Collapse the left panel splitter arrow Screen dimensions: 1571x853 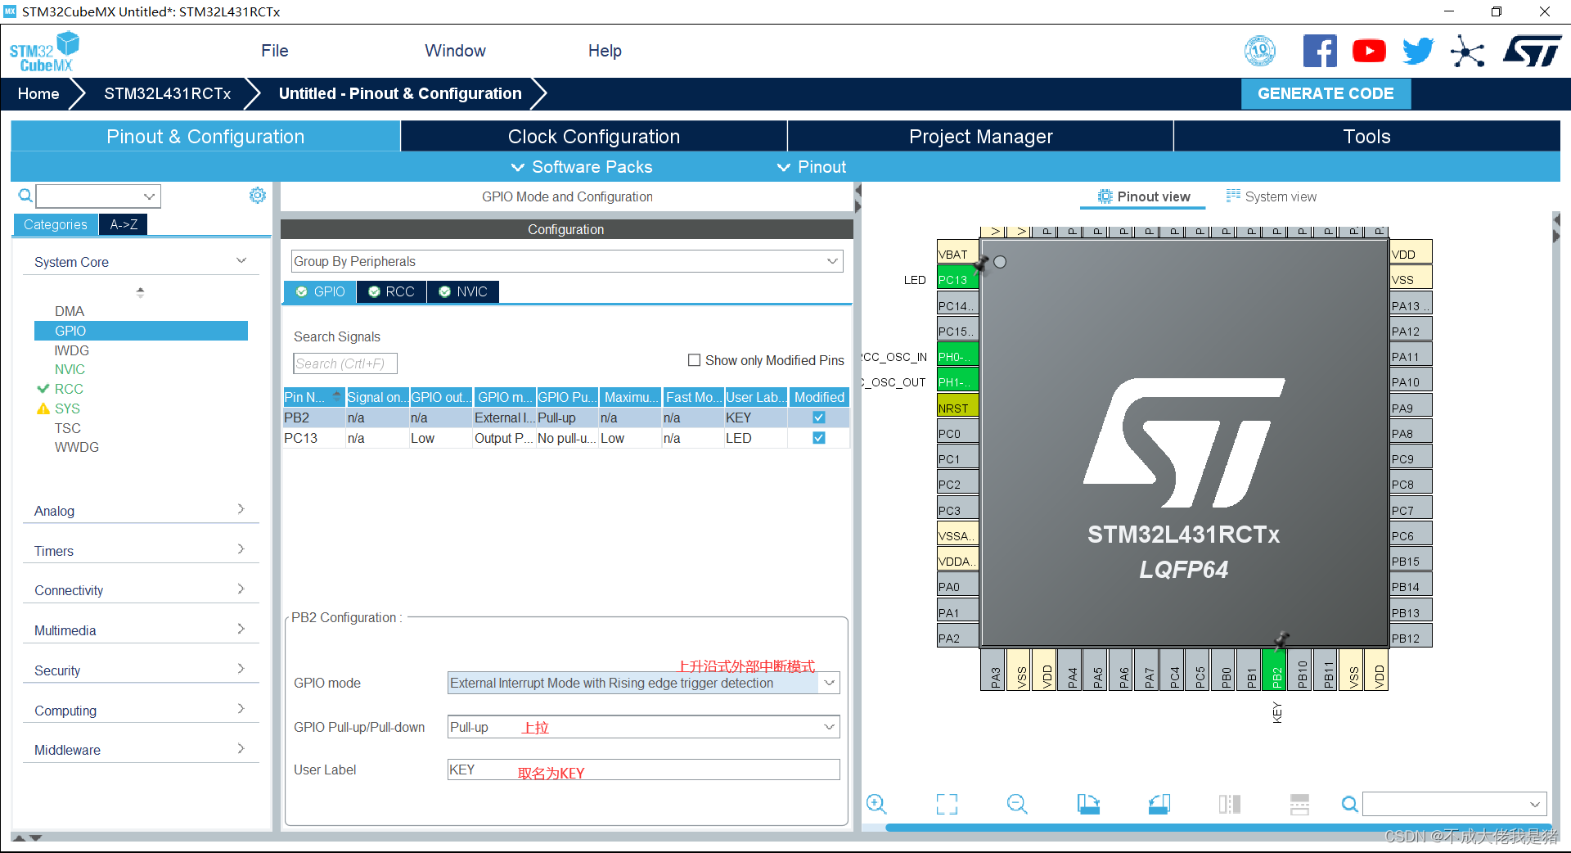coord(858,190)
